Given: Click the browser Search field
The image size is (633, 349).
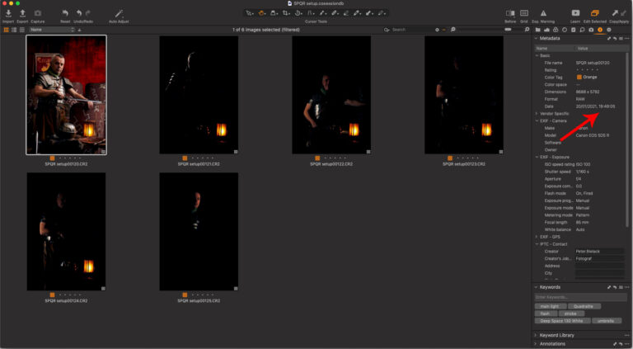Looking at the screenshot, I should click(411, 30).
